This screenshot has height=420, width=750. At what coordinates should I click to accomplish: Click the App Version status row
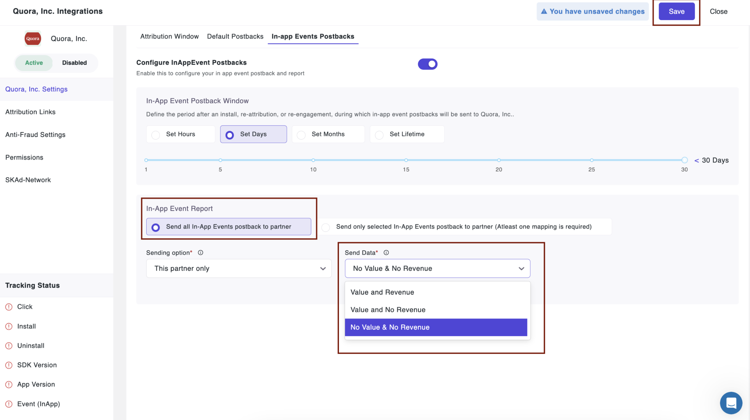57,385
